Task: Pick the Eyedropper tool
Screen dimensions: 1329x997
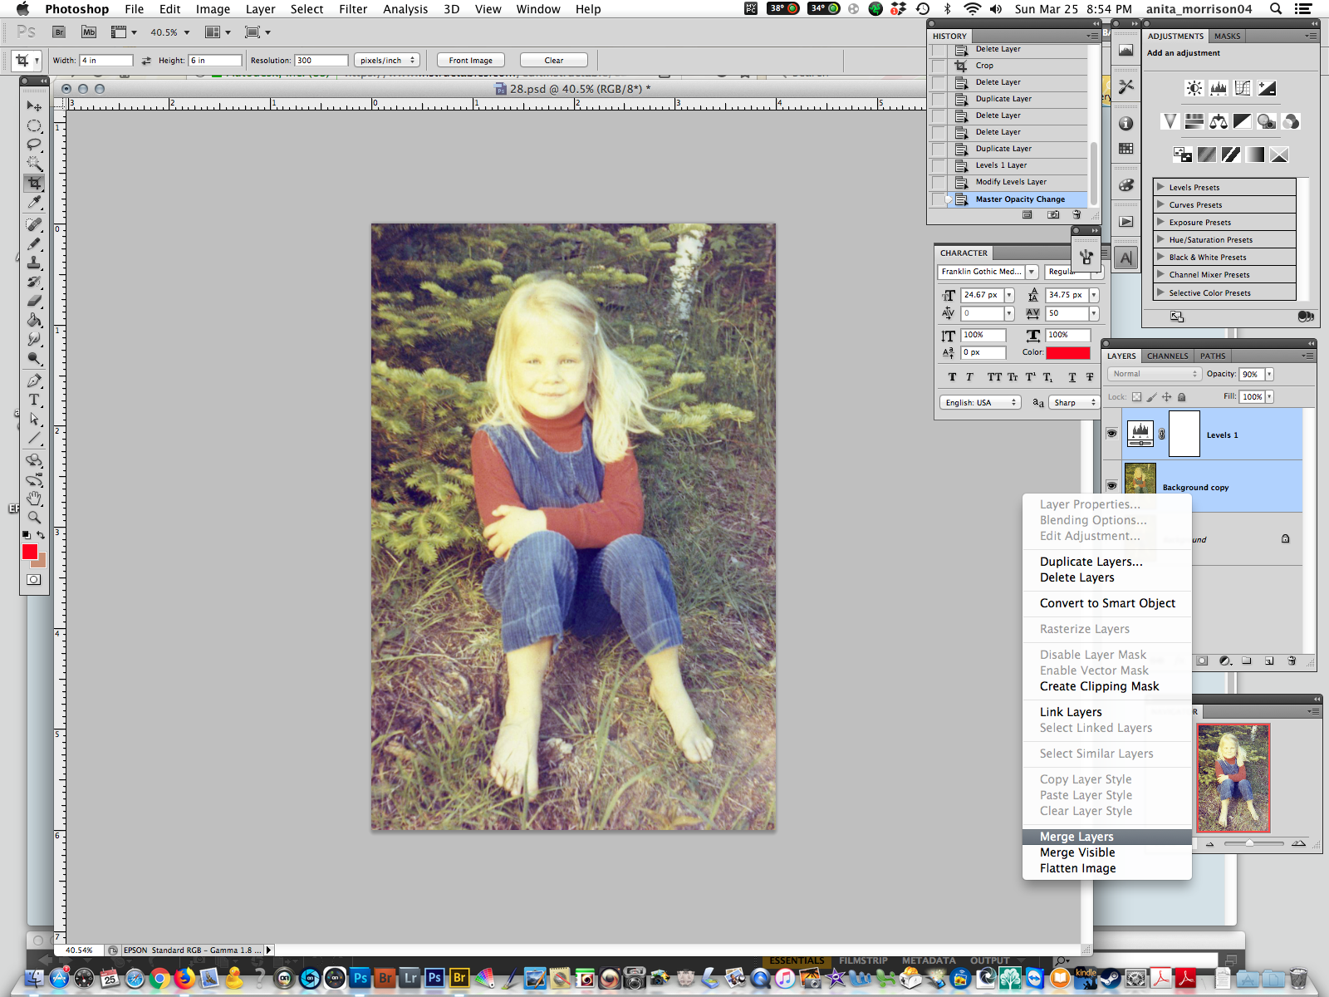Action: (x=34, y=203)
